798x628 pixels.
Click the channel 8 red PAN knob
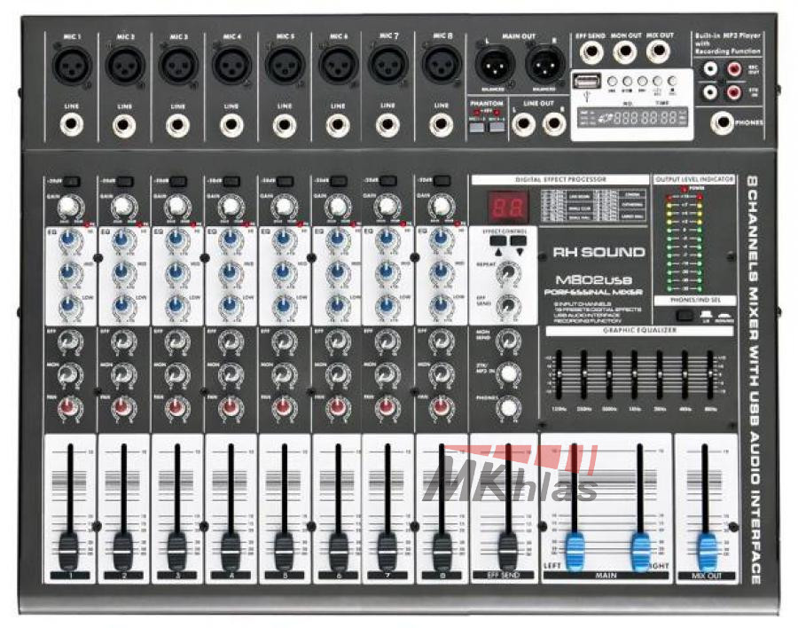point(441,407)
